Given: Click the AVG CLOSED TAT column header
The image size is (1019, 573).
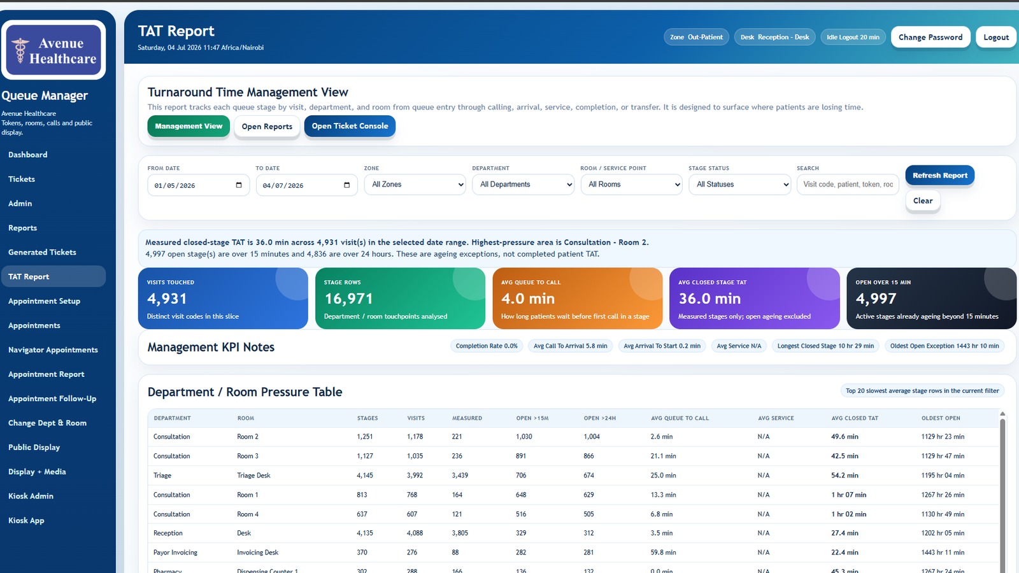Looking at the screenshot, I should pyautogui.click(x=855, y=418).
